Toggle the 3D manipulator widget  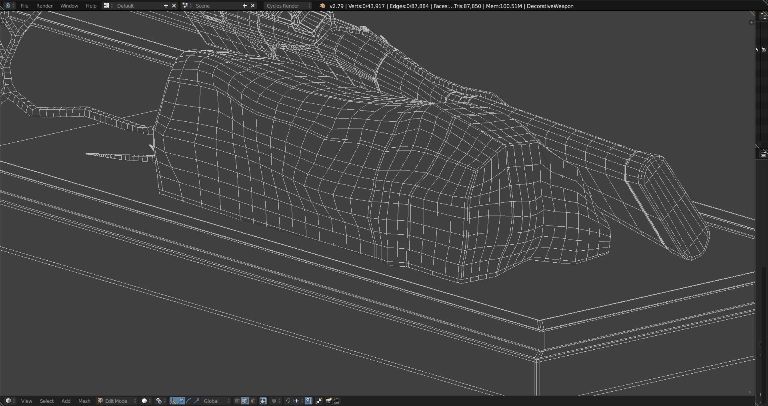click(x=173, y=401)
